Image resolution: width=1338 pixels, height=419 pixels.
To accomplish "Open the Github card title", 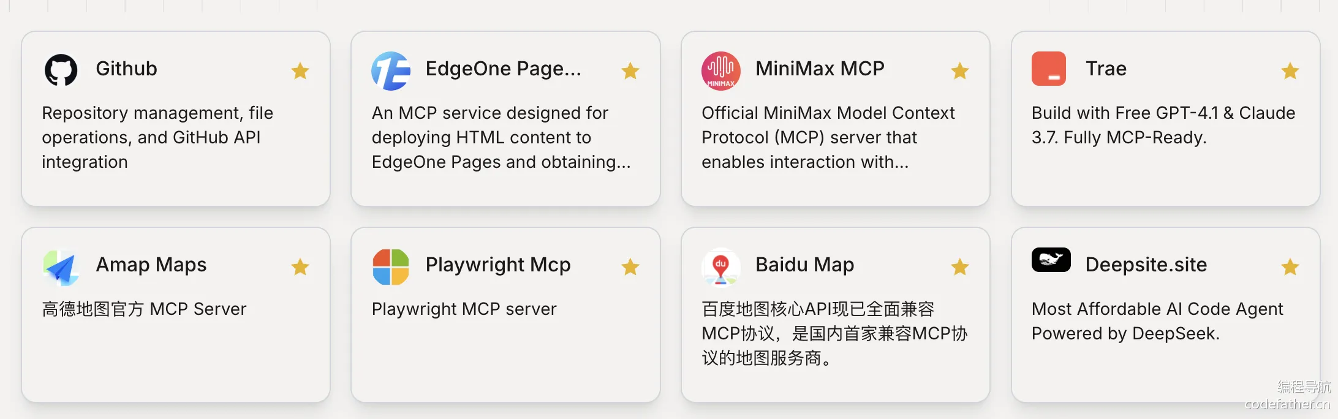I will pos(127,69).
